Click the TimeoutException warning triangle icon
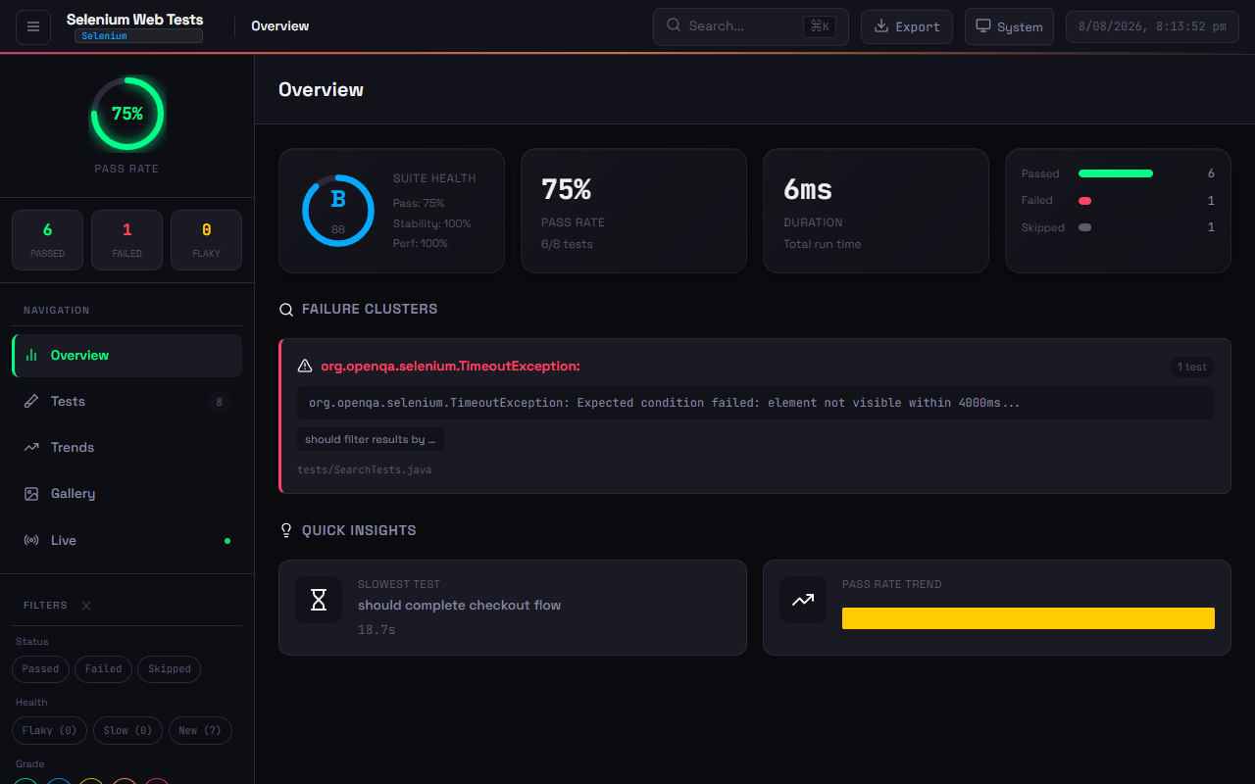1255x784 pixels. coord(305,366)
